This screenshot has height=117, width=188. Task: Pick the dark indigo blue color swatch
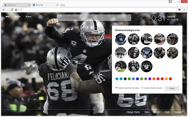click(x=137, y=79)
